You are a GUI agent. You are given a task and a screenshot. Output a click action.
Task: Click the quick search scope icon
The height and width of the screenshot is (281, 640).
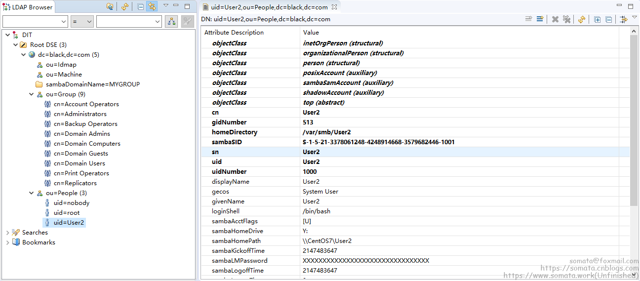[x=171, y=21]
